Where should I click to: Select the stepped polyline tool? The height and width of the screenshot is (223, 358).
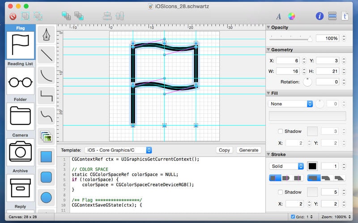click(47, 96)
